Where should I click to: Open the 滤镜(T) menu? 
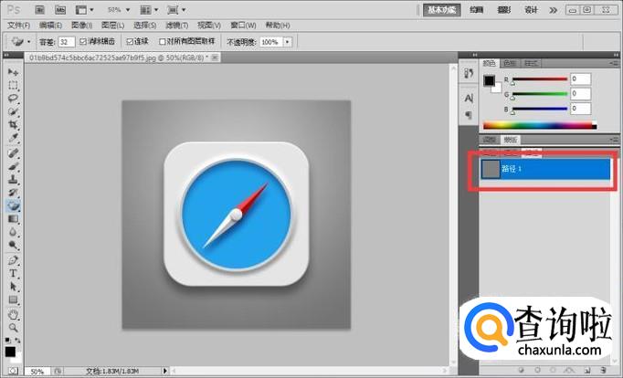[177, 26]
